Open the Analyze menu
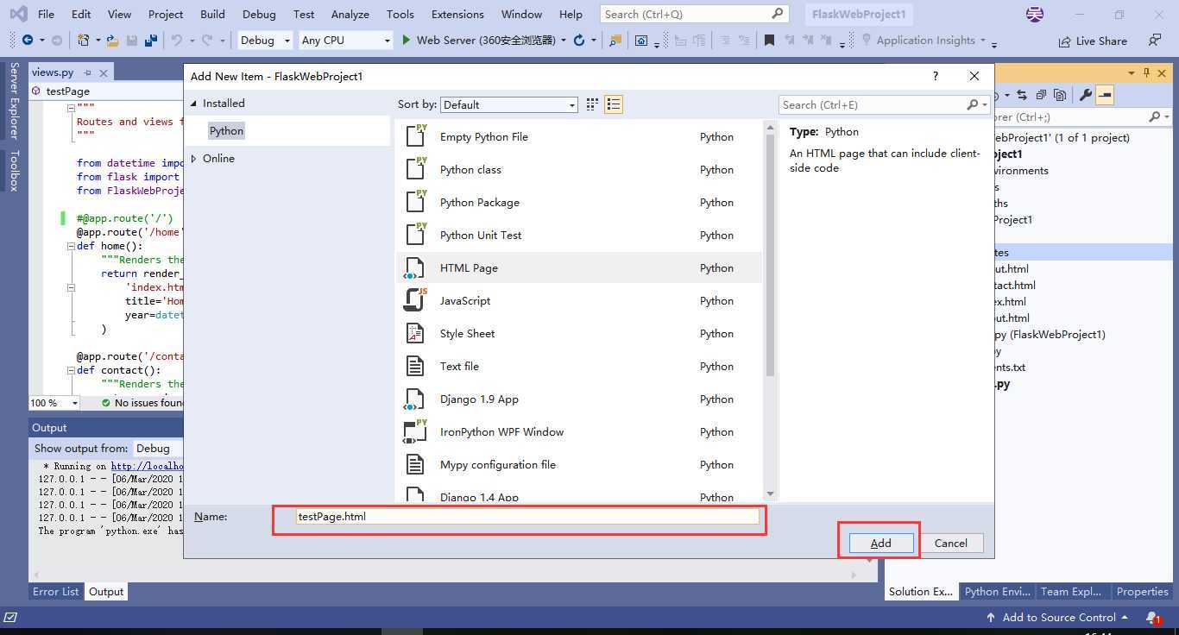1179x635 pixels. [350, 14]
